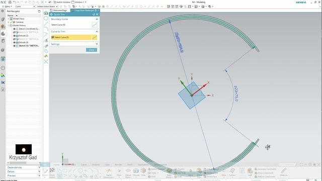Image resolution: width=322 pixels, height=181 pixels.
Task: Select the Datum Coordinate System row
Action: tap(29, 29)
